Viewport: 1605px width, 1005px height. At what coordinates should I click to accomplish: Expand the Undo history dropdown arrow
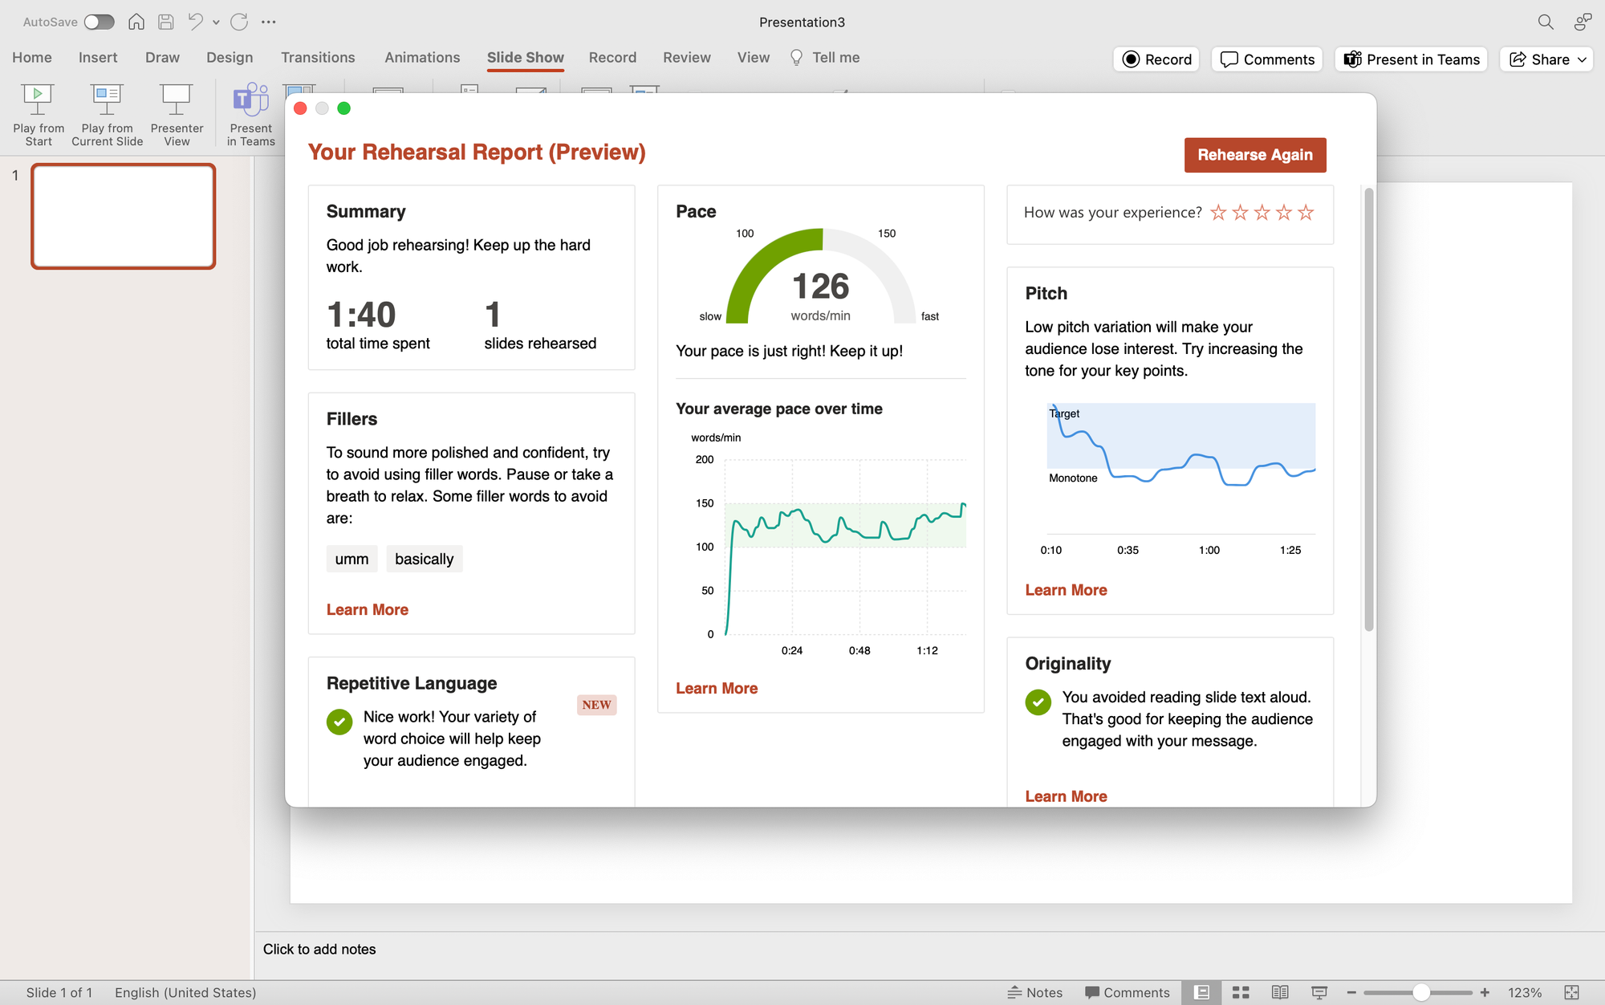216,22
